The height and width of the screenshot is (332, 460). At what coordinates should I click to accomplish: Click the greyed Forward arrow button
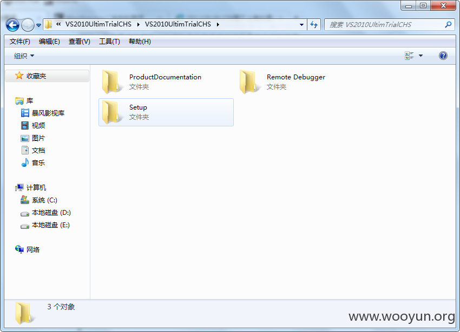[x=28, y=25]
